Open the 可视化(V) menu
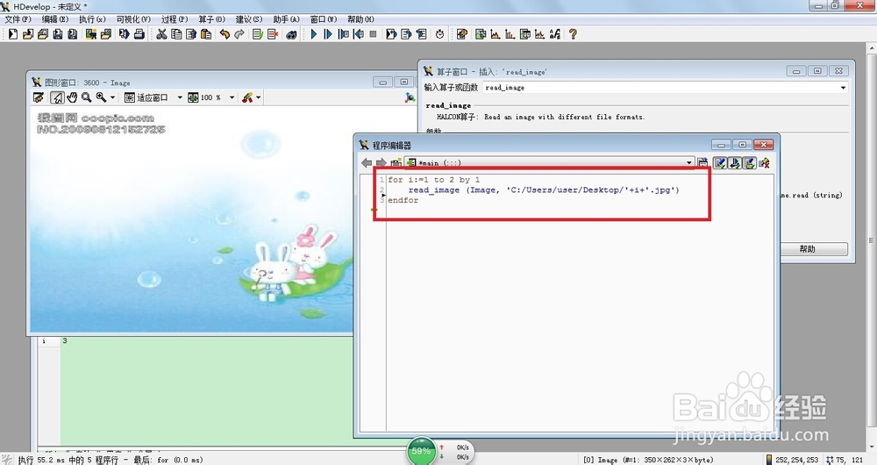Viewport: 877px width, 465px height. pos(133,19)
